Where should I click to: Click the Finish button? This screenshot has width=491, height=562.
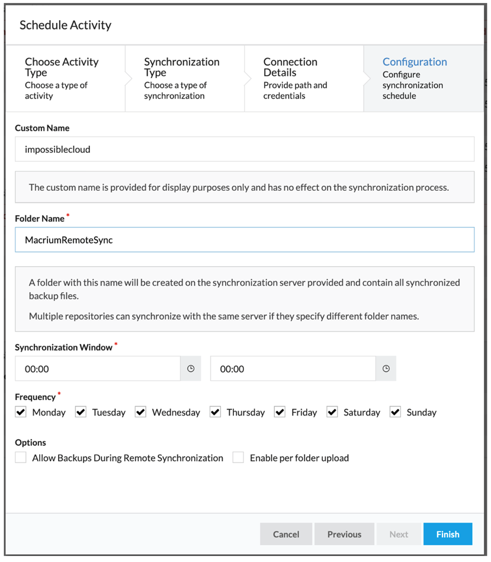click(448, 534)
